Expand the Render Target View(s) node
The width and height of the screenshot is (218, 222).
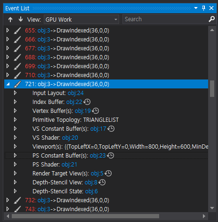(x=15, y=173)
